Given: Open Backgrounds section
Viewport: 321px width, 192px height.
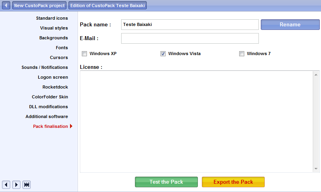Looking at the screenshot, I should coord(53,38).
